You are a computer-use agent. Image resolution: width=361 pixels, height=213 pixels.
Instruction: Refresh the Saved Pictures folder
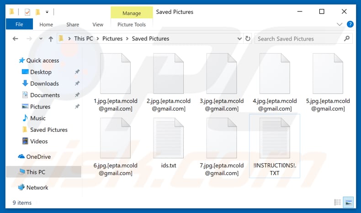click(x=248, y=39)
